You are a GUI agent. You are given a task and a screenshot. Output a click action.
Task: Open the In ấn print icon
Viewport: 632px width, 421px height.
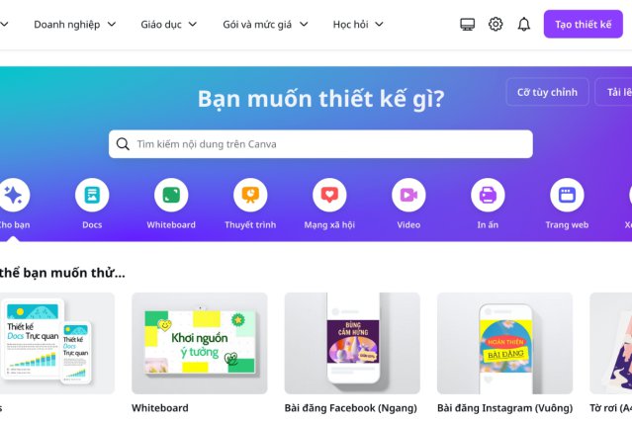pos(488,195)
